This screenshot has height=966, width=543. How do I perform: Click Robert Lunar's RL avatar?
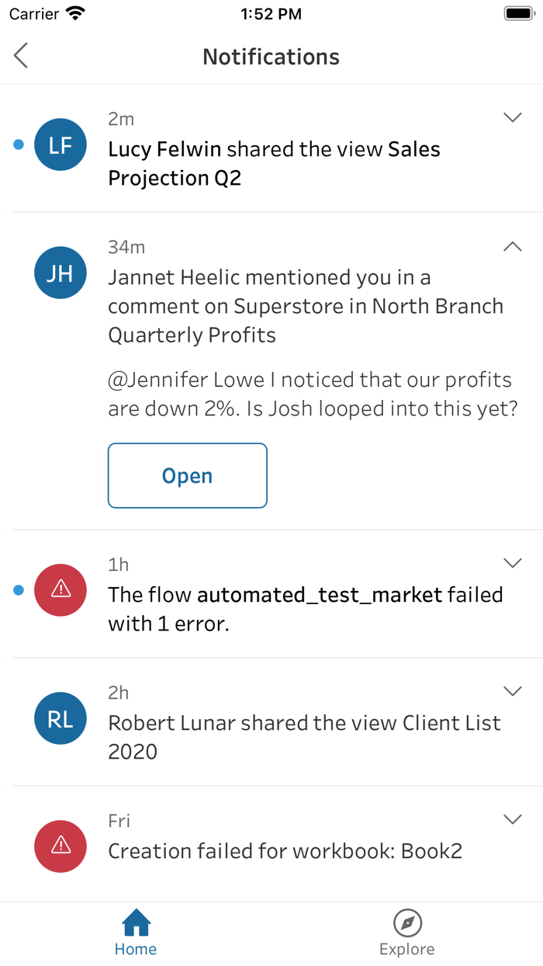click(60, 718)
